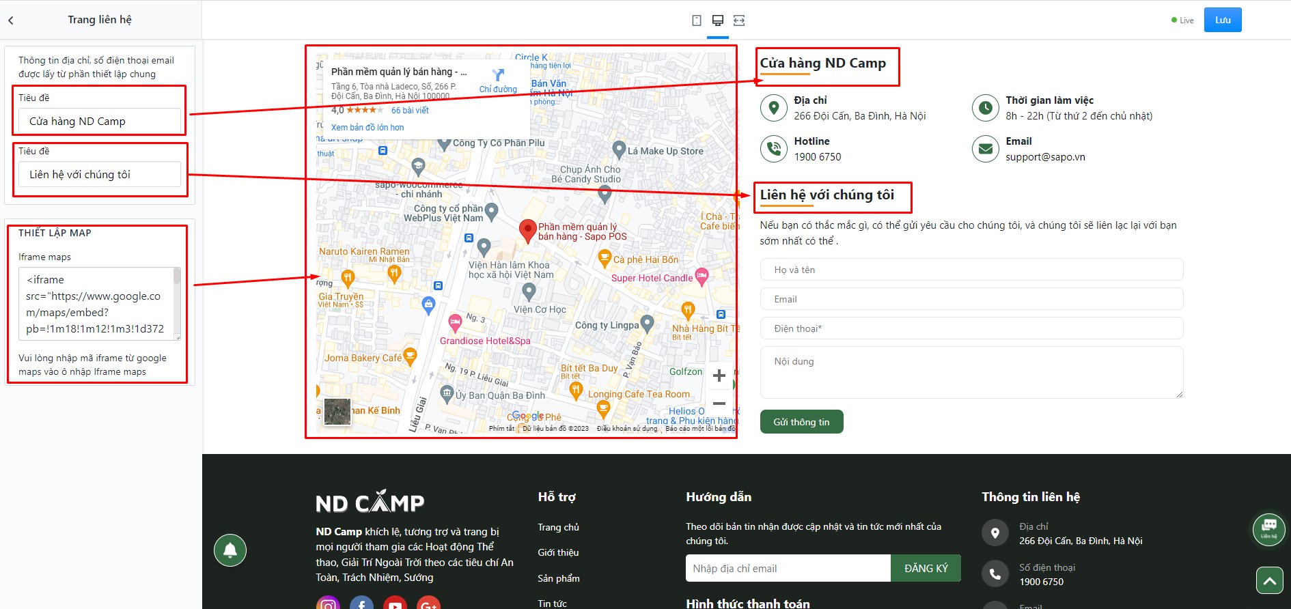Switch map to satellite view thumbnail
Viewport: 1291px width, 609px height.
click(337, 412)
